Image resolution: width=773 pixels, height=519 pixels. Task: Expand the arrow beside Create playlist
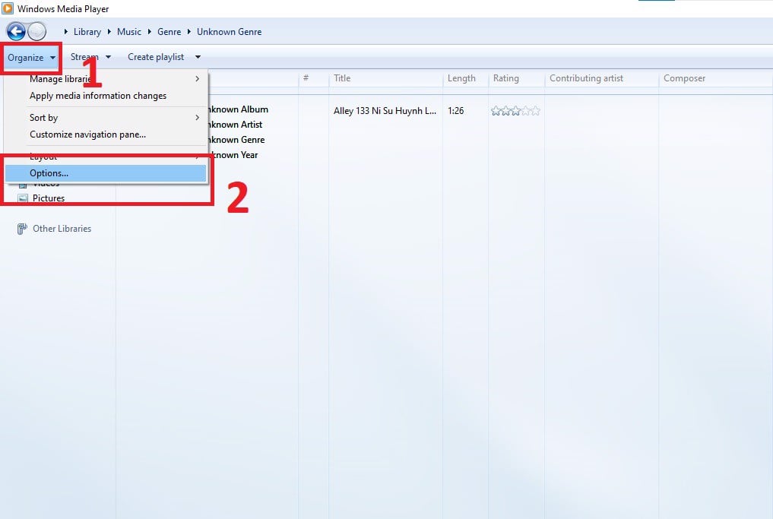[x=198, y=57]
